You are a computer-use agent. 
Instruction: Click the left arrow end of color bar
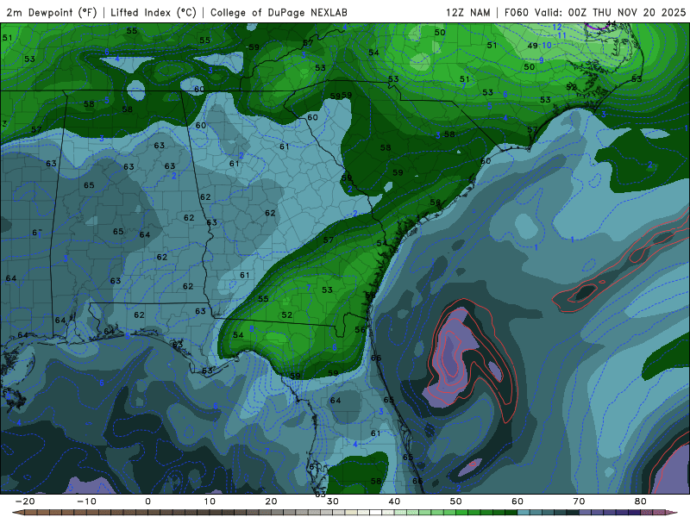click(17, 513)
